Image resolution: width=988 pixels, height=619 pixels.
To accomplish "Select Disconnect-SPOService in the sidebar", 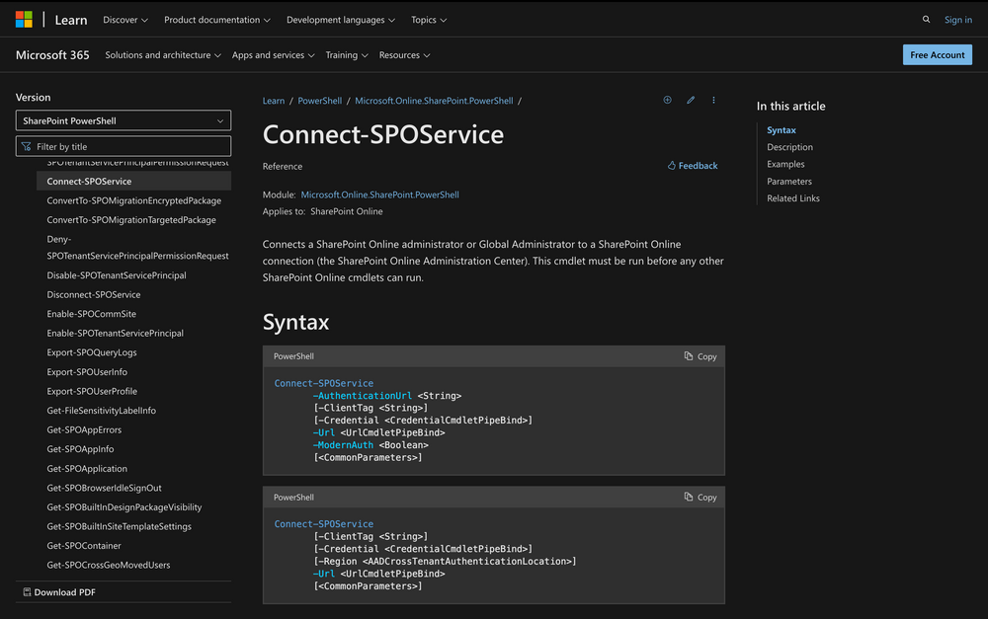I will [93, 294].
